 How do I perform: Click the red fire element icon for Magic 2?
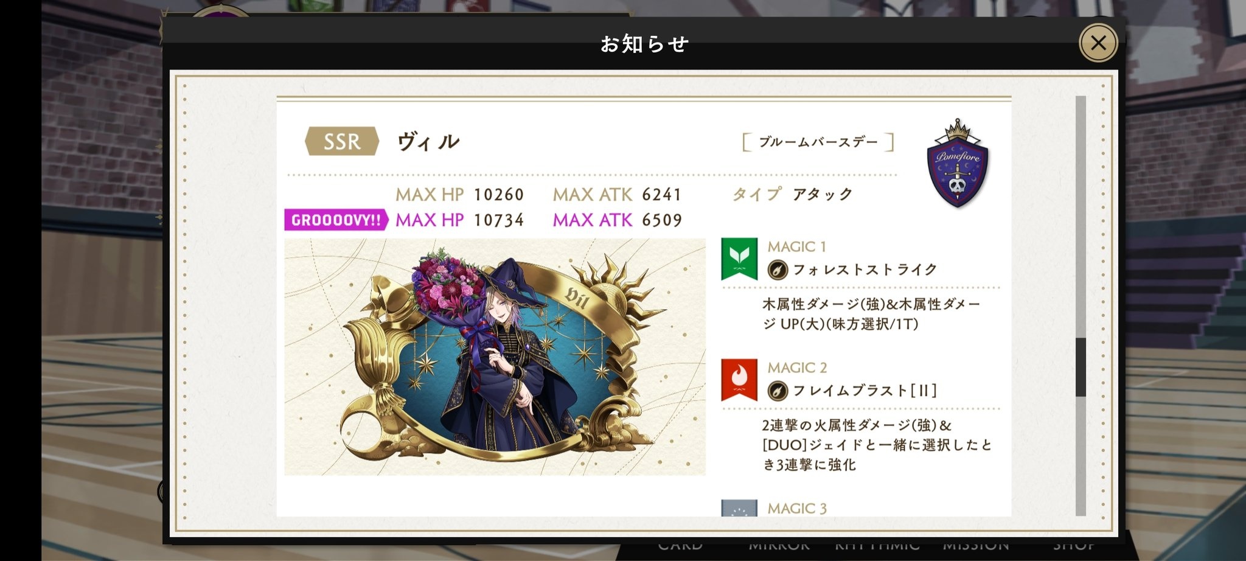(x=739, y=380)
